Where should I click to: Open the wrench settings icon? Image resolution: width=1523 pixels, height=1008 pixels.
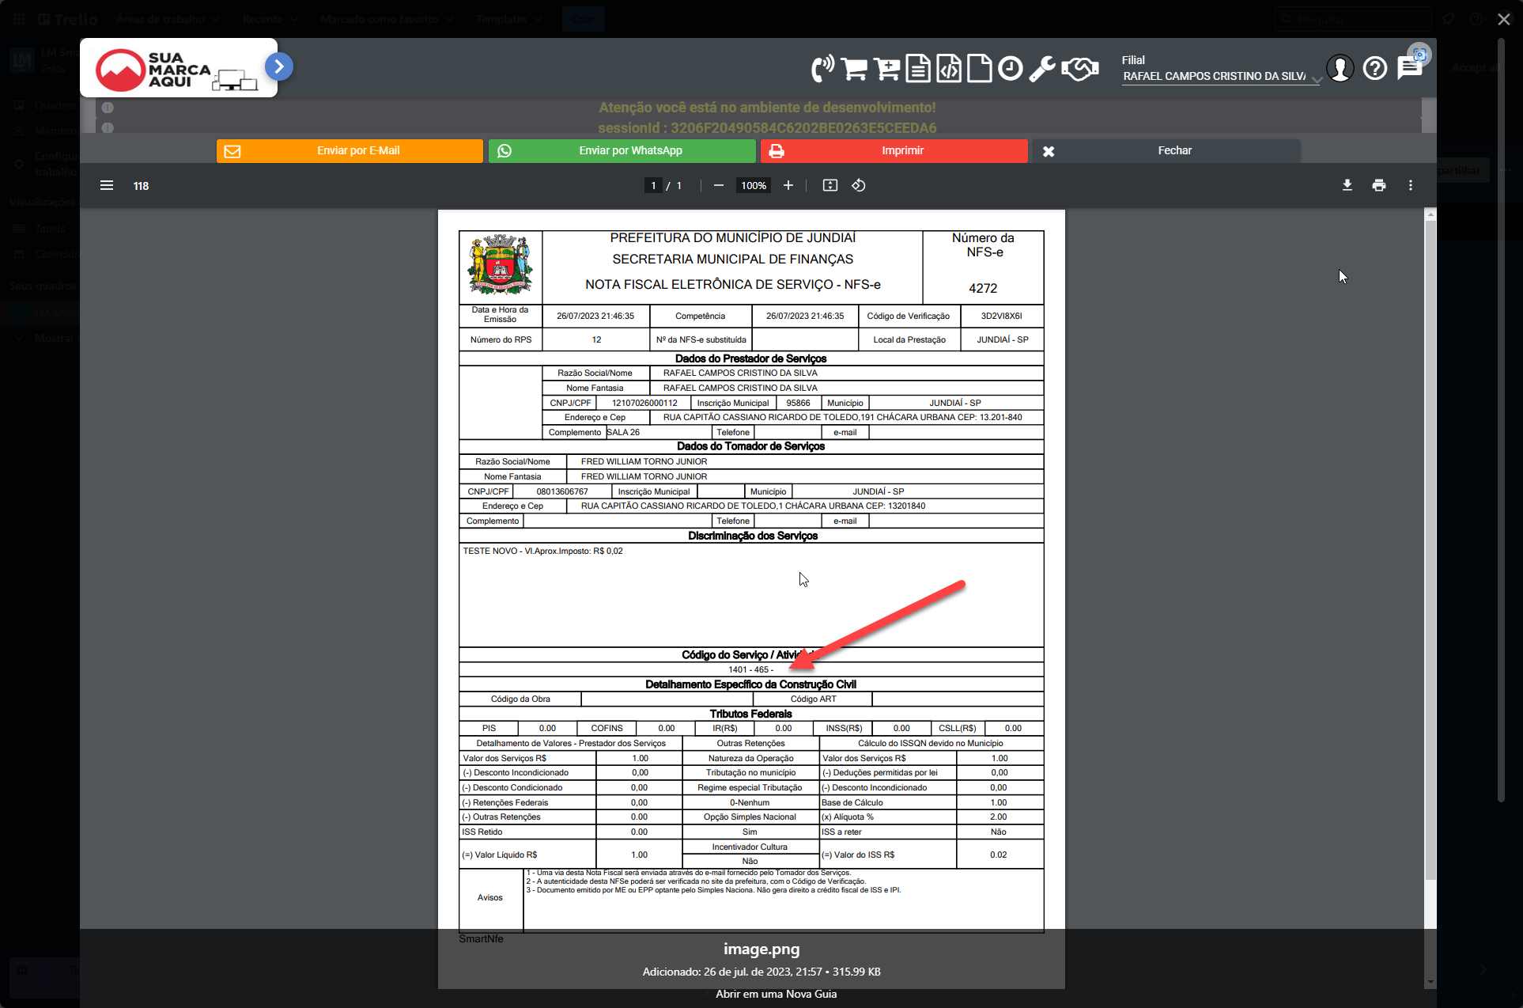(1041, 69)
